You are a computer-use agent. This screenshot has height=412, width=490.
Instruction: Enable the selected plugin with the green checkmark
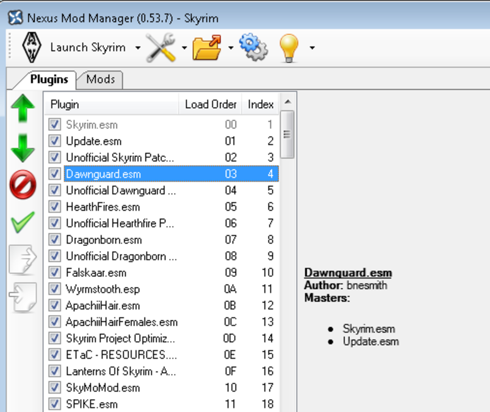tap(22, 222)
